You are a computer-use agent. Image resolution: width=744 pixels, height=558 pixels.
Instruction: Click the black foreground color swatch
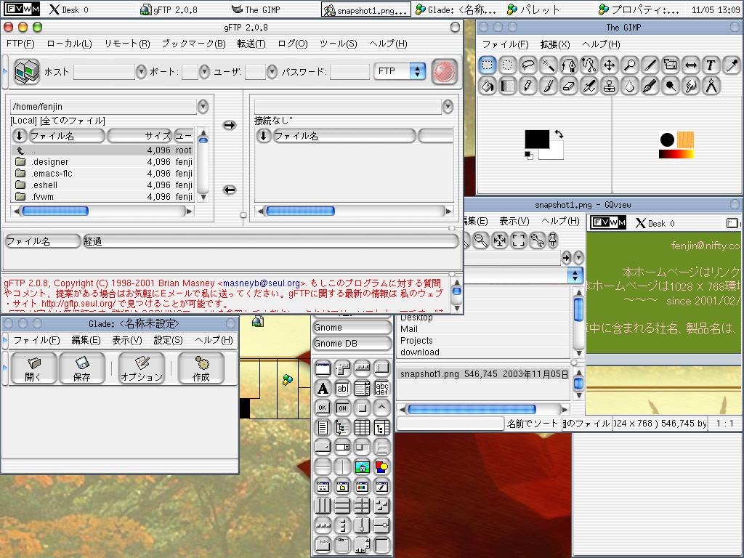pyautogui.click(x=537, y=139)
